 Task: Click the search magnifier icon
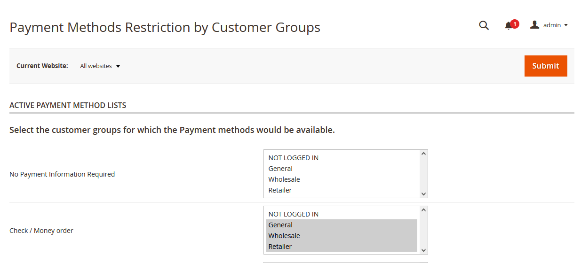484,25
